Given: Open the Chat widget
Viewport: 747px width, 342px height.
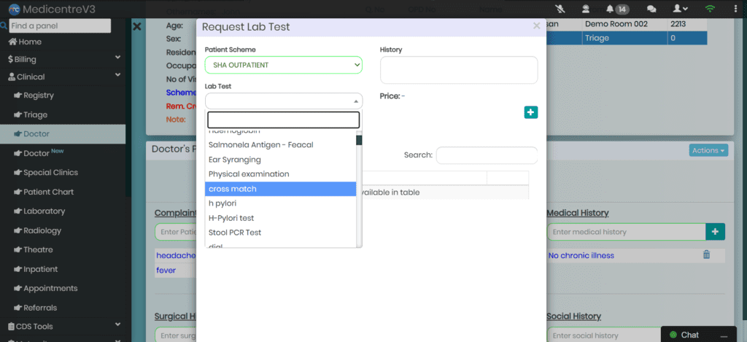Looking at the screenshot, I should (690, 335).
